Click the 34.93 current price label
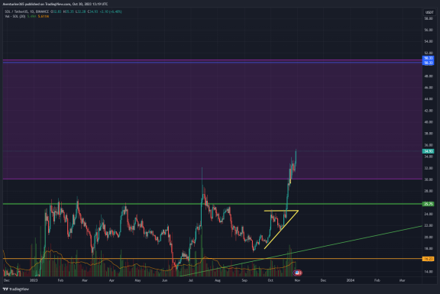 click(x=429, y=151)
